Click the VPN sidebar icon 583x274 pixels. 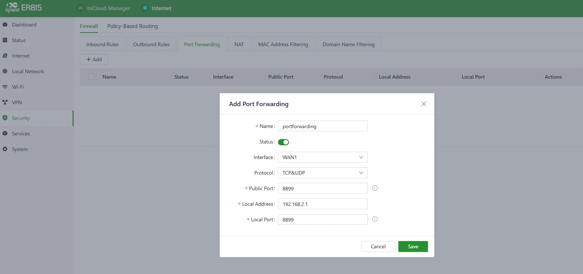5,102
